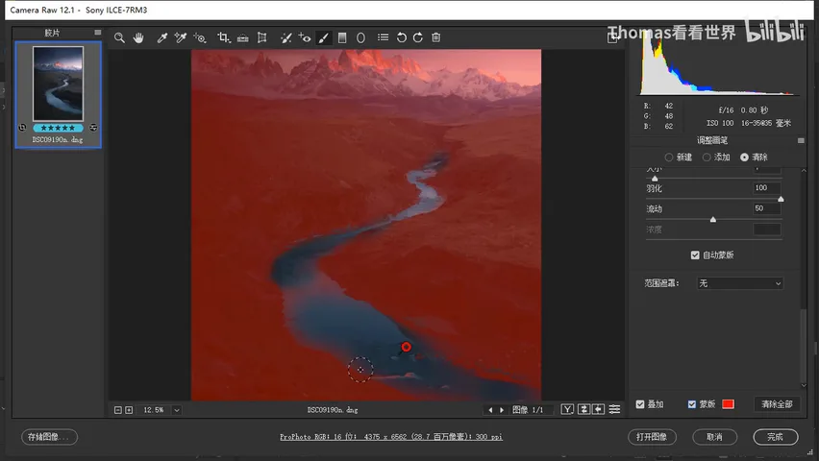This screenshot has height=461, width=819.
Task: Click the 大小 slider handle
Action: point(655,179)
